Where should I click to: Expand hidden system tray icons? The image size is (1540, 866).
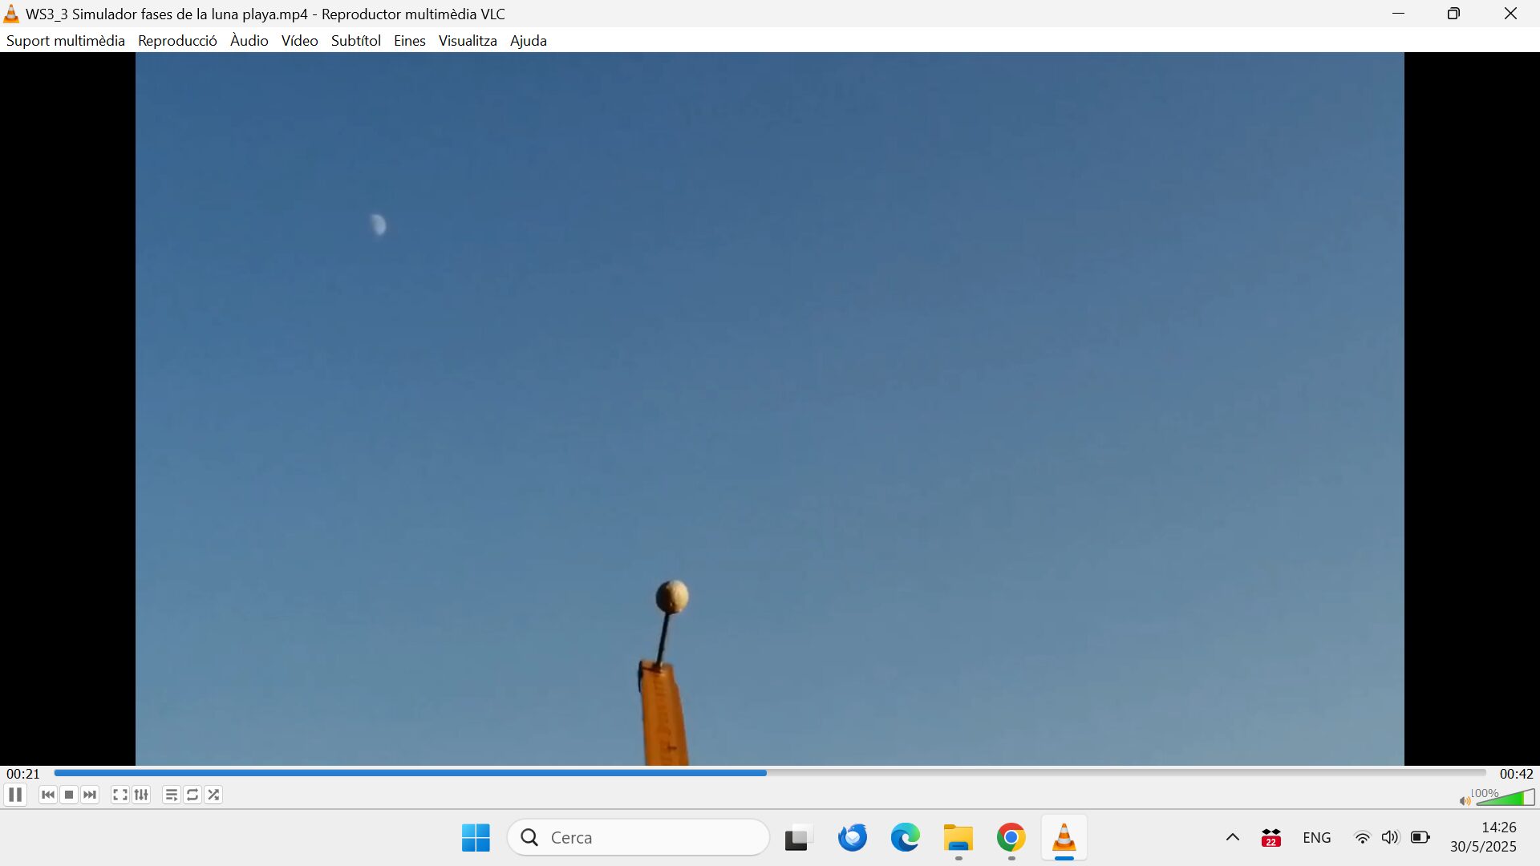click(x=1233, y=838)
